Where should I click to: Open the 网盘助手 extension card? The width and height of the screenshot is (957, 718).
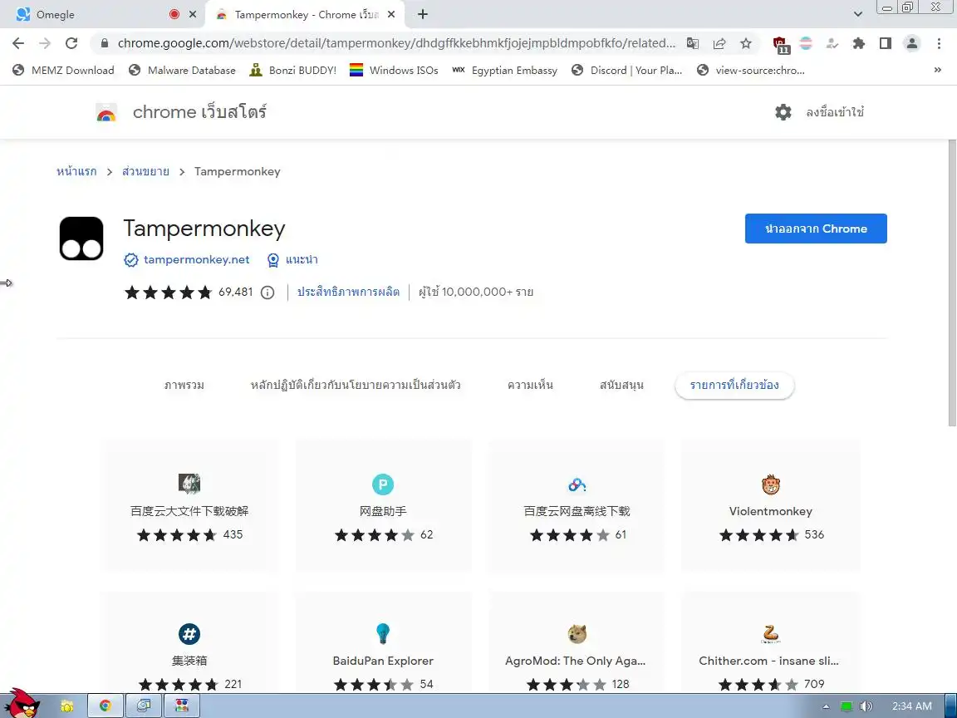pyautogui.click(x=383, y=505)
